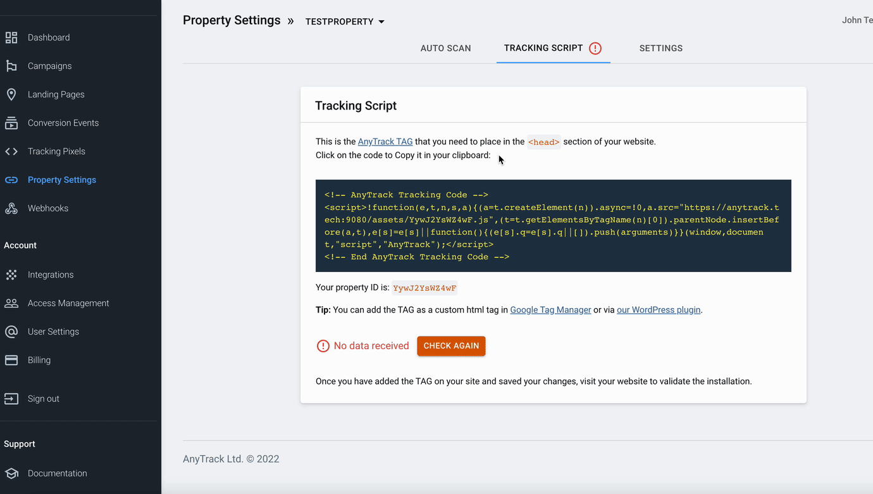
Task: Click the Billing credit card icon
Action: tap(11, 360)
